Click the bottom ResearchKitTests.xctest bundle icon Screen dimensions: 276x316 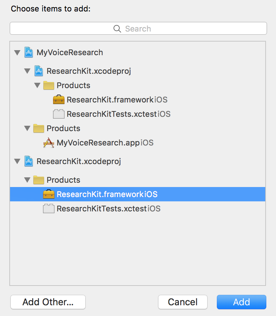coord(49,209)
